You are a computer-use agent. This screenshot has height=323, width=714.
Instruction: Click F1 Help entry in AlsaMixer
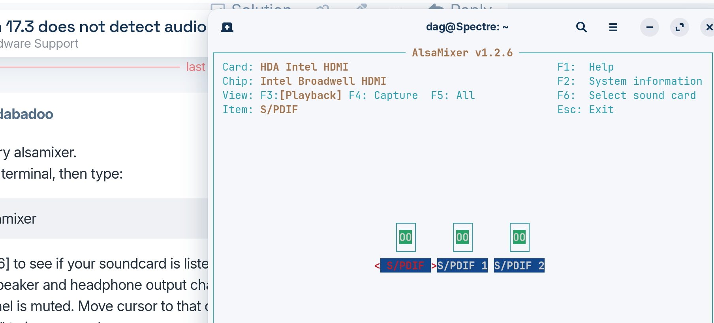pyautogui.click(x=585, y=67)
